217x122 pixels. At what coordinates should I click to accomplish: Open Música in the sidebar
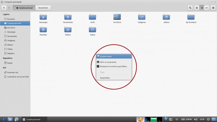pos(15,45)
